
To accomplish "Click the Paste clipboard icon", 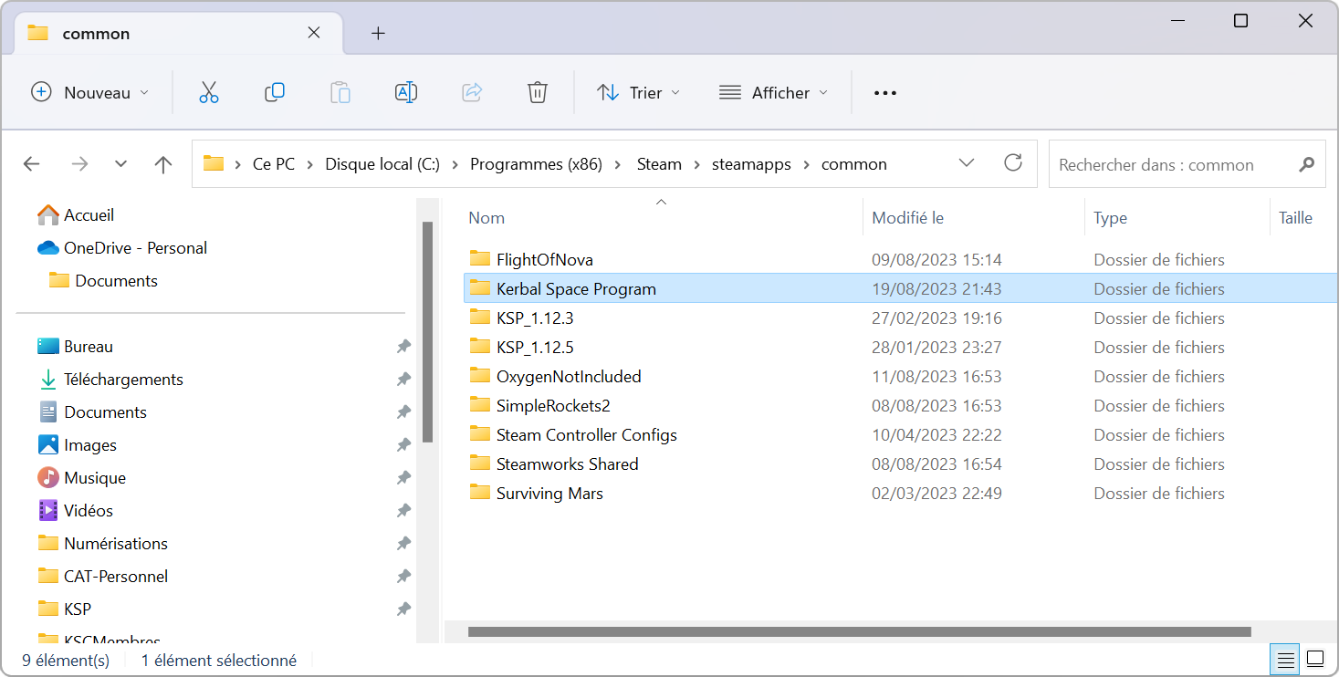I will [x=340, y=92].
